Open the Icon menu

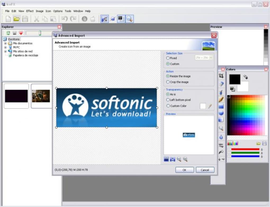(x=48, y=11)
